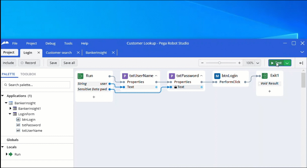Open the Project menu
This screenshot has width=307, height=168.
point(31,44)
